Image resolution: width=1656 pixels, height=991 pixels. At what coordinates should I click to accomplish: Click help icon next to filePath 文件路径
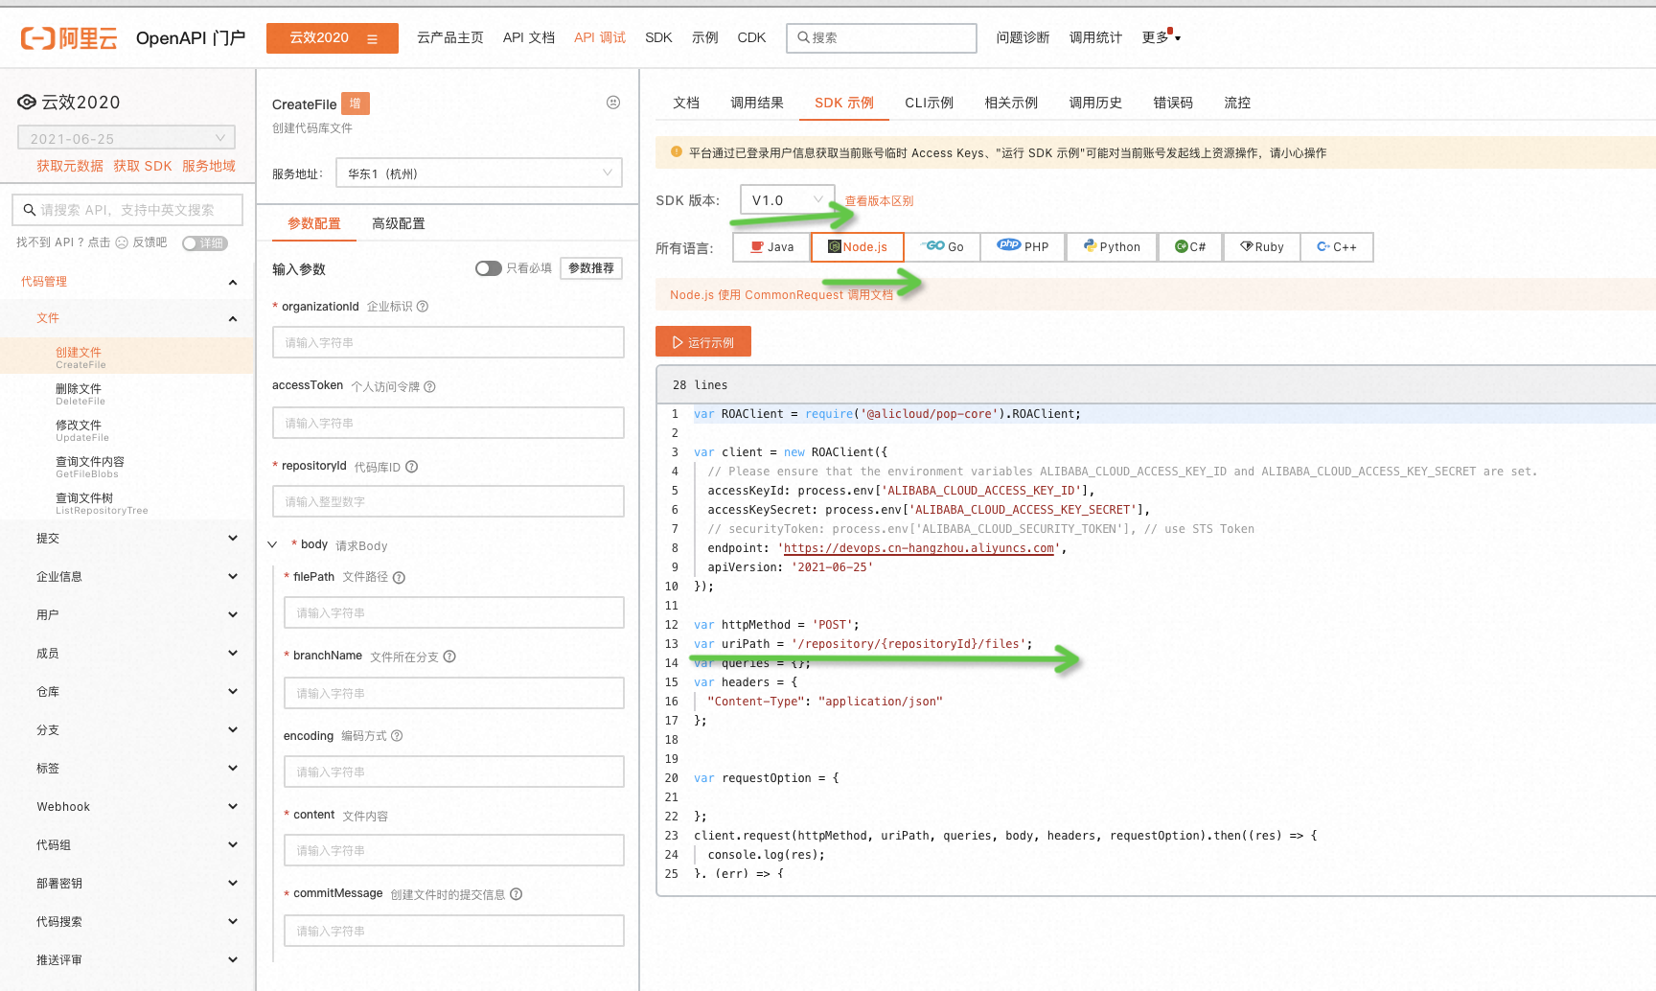[x=400, y=578]
